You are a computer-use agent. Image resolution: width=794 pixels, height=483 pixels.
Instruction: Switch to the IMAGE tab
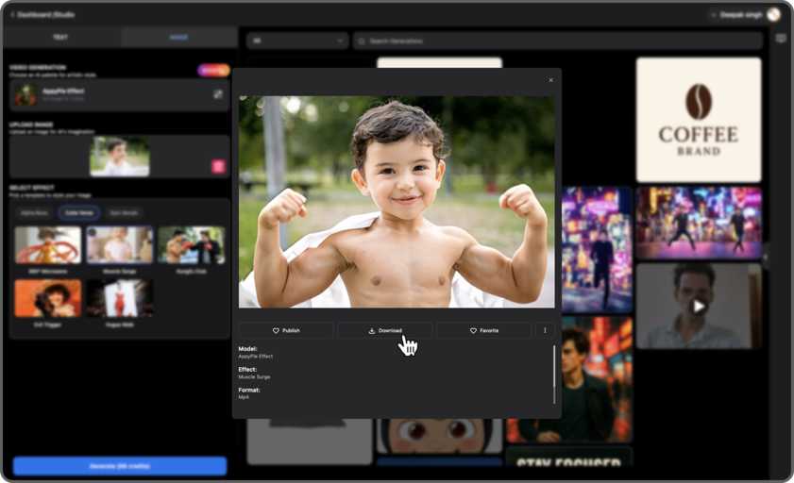178,37
